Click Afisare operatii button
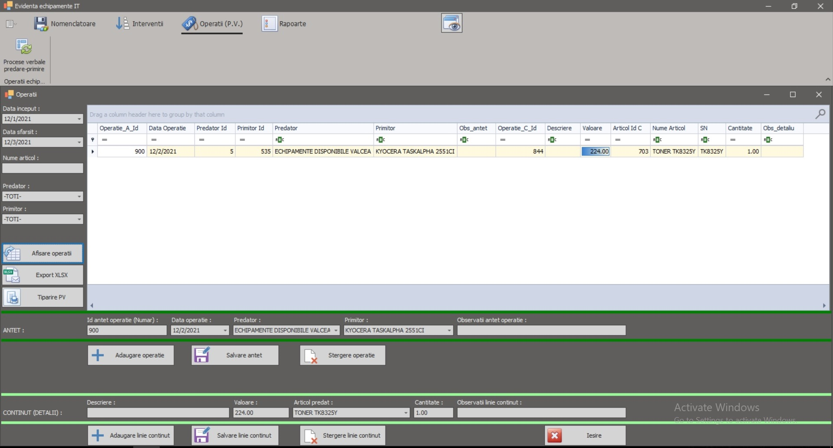This screenshot has width=833, height=448. pyautogui.click(x=43, y=253)
